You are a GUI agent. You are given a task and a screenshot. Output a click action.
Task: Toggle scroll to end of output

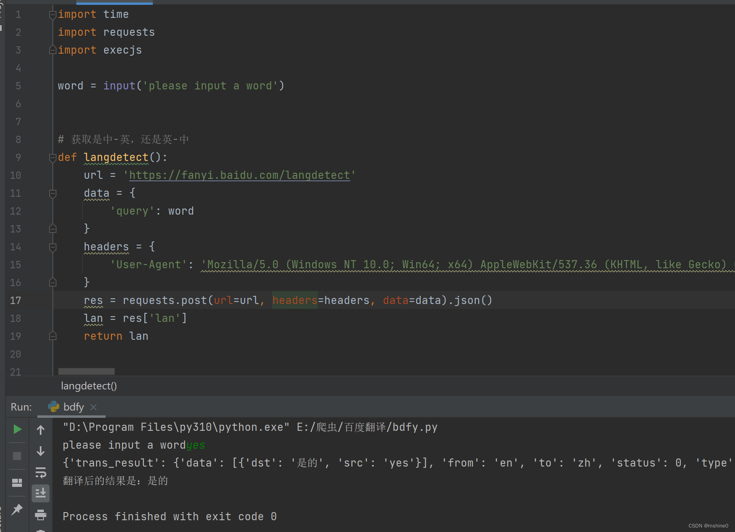[41, 493]
